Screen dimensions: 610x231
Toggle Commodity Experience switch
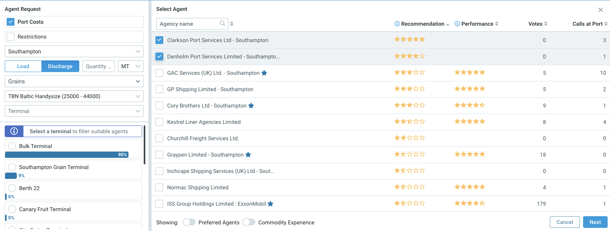249,222
